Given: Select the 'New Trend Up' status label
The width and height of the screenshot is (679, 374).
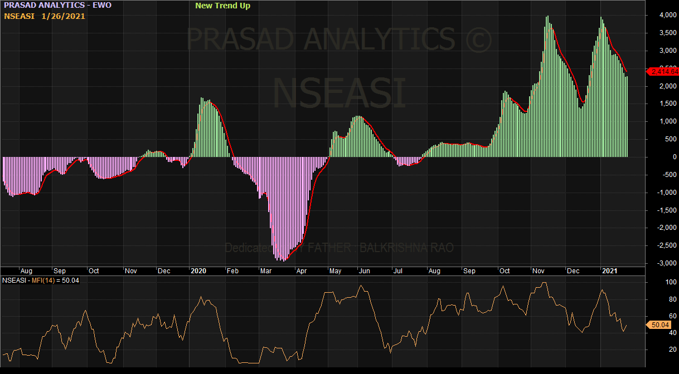Looking at the screenshot, I should 222,6.
